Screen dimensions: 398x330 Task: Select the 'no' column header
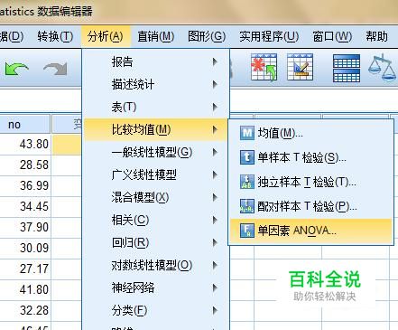[24, 124]
